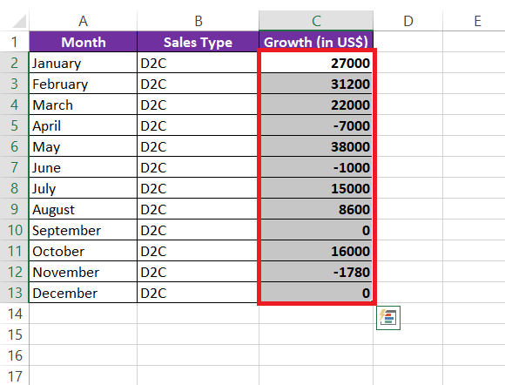The height and width of the screenshot is (385, 505).
Task: Select column A header
Action: coord(83,21)
